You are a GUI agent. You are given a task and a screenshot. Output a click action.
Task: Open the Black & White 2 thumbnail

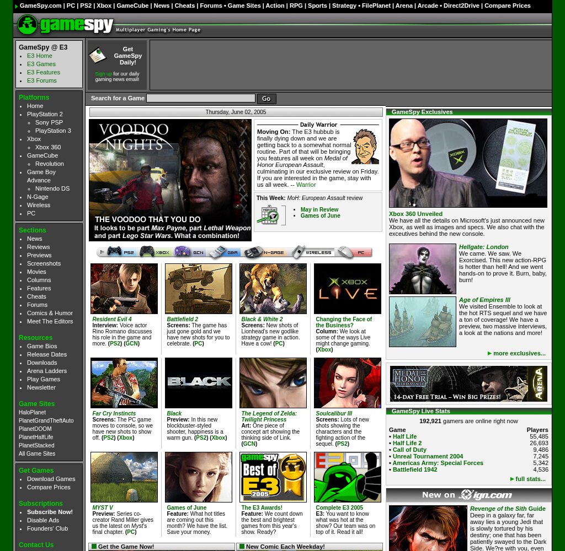[273, 289]
